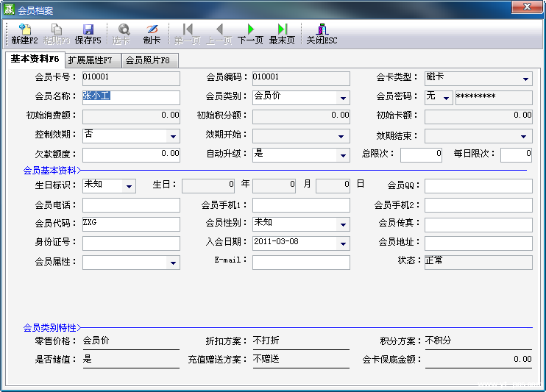Click the E-mail input field
Viewport: 546px width, 392px height.
[x=301, y=263]
